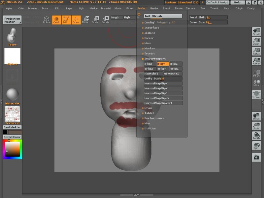Image resolution: width=264 pixels, height=198 pixels.
Task: Click the Preferences palette dock icon
Action: click(x=139, y=14)
